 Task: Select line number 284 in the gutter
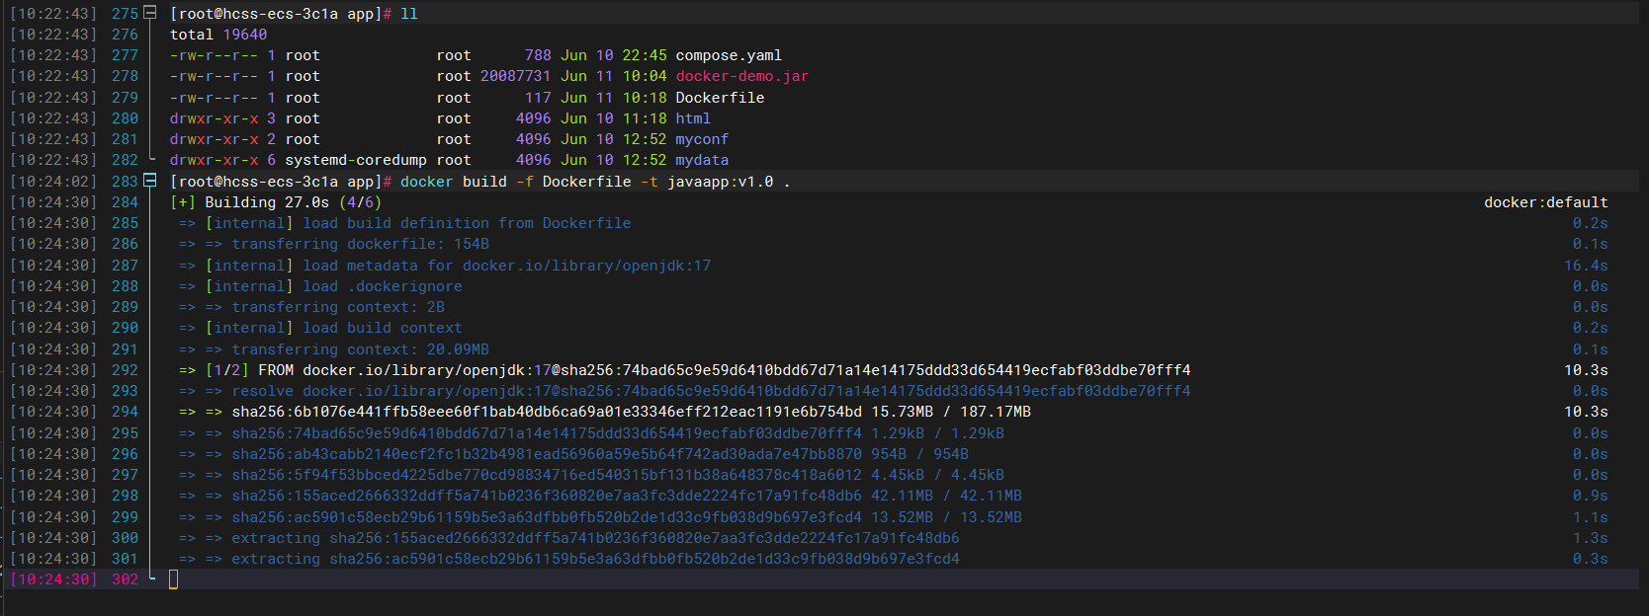[x=125, y=202]
